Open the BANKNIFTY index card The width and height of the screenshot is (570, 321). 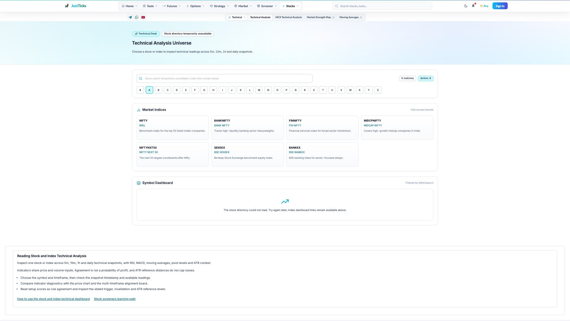tap(248, 128)
